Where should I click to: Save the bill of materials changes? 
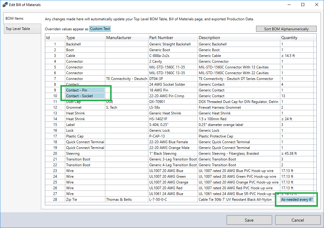[x=249, y=220]
